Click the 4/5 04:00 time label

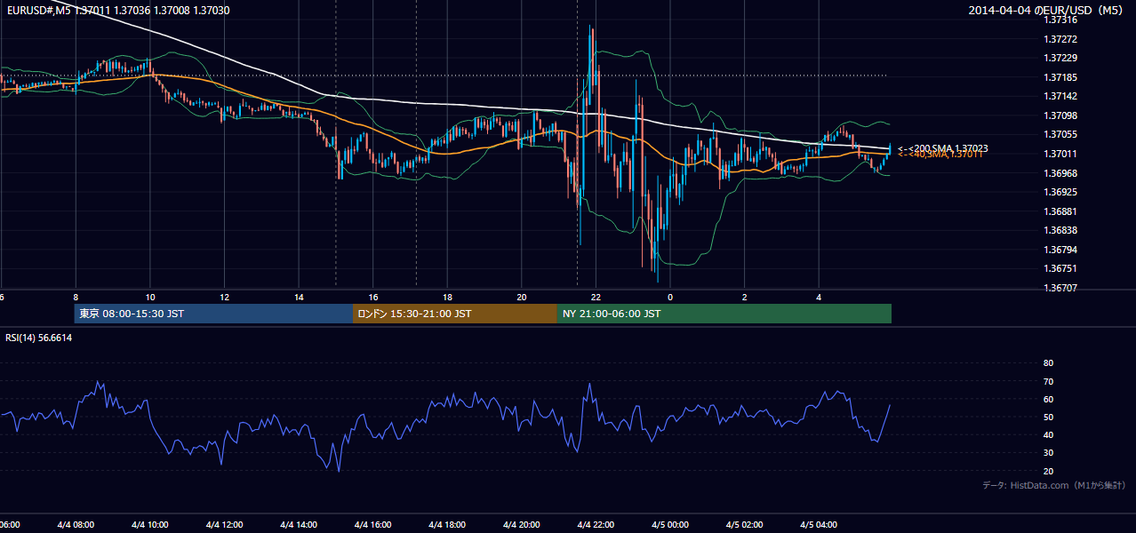pos(819,524)
